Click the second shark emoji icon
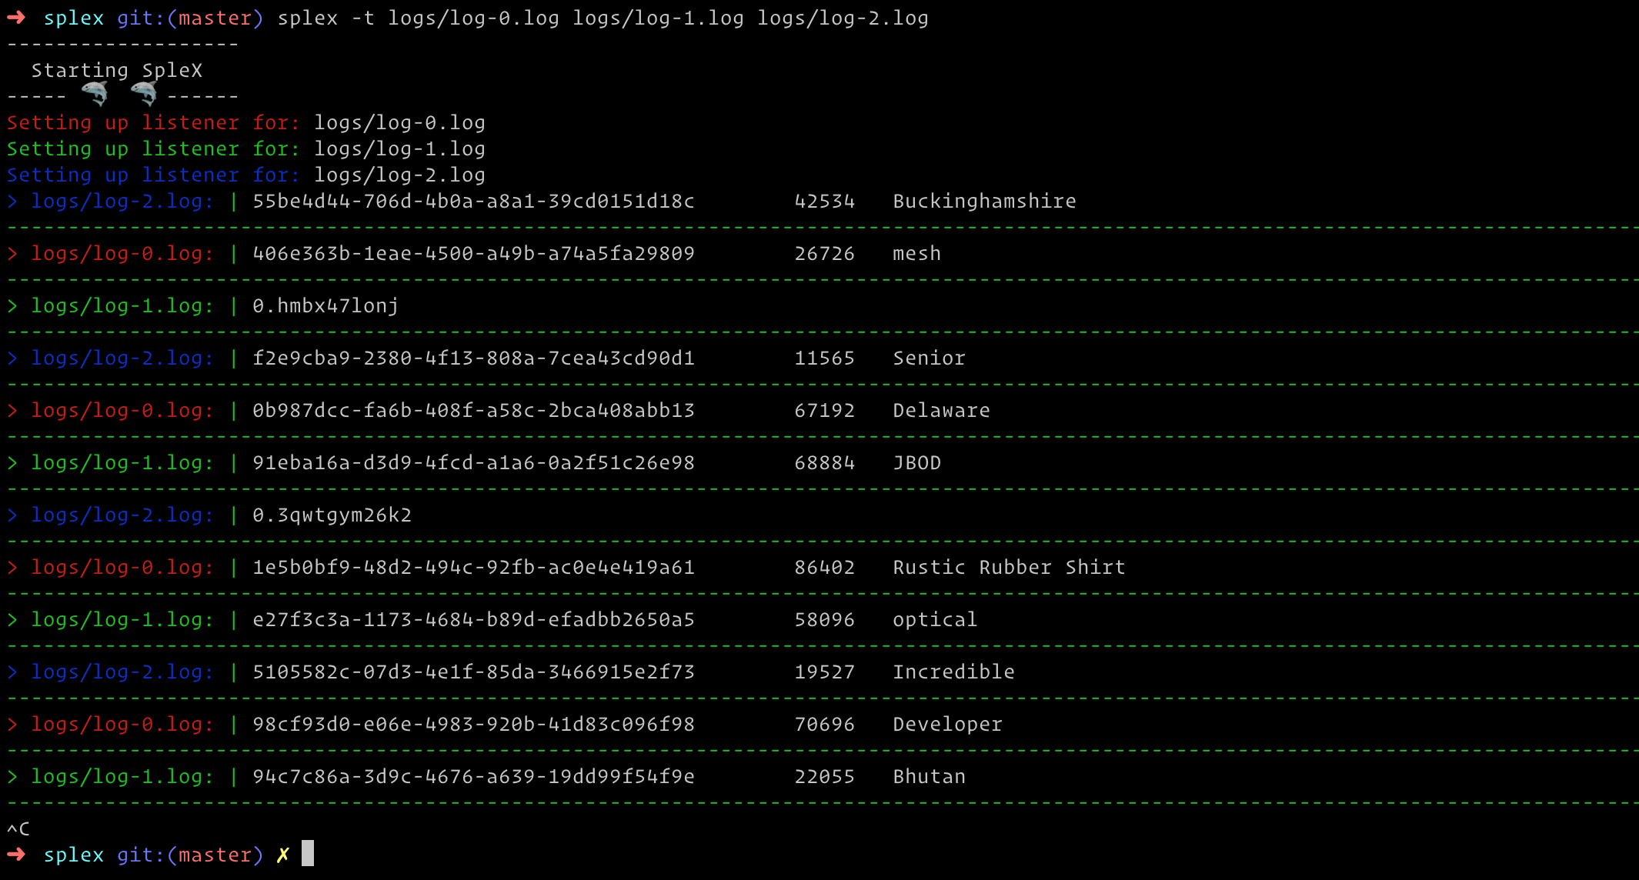The image size is (1639, 880). (x=144, y=94)
